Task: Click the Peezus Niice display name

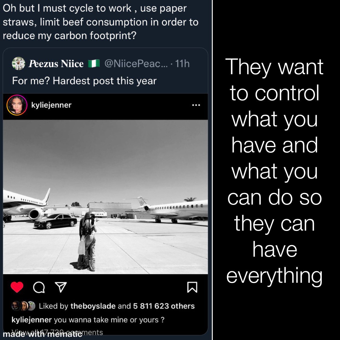Action: pyautogui.click(x=56, y=64)
